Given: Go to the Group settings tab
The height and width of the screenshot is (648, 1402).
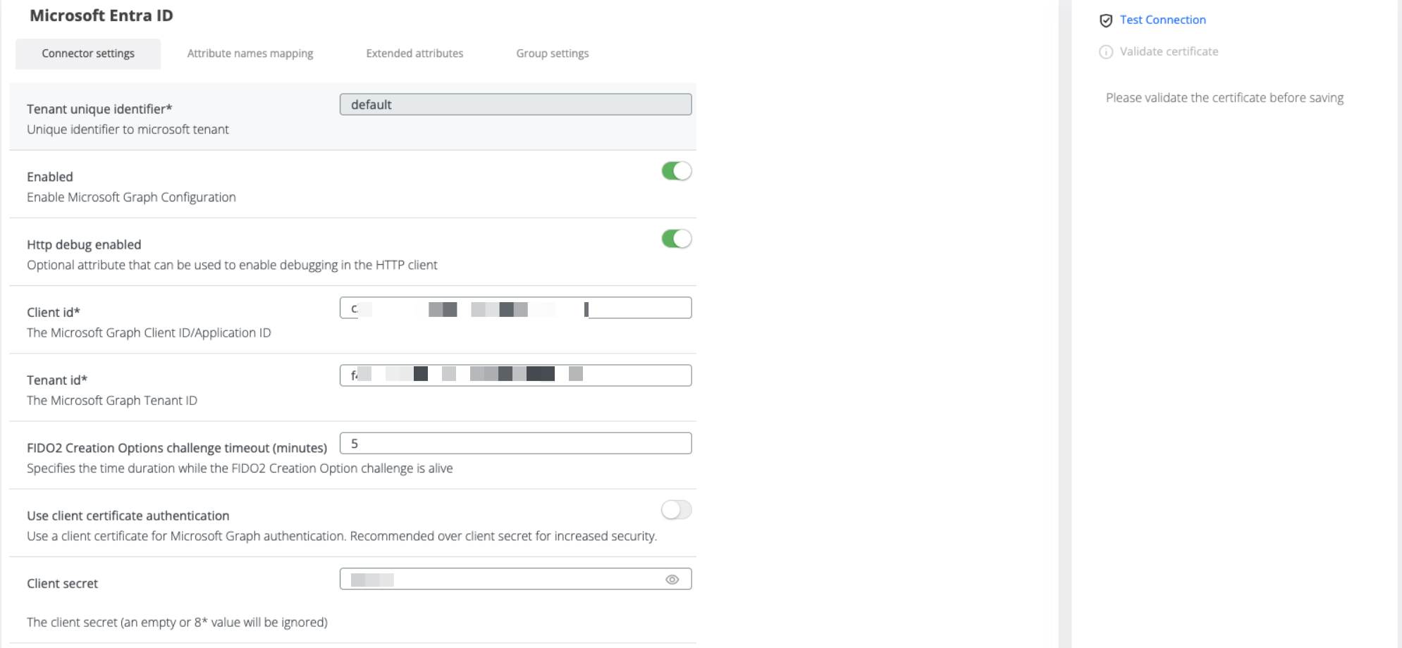Looking at the screenshot, I should coord(553,54).
